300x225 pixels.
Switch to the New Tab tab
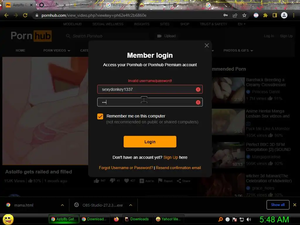186,5
